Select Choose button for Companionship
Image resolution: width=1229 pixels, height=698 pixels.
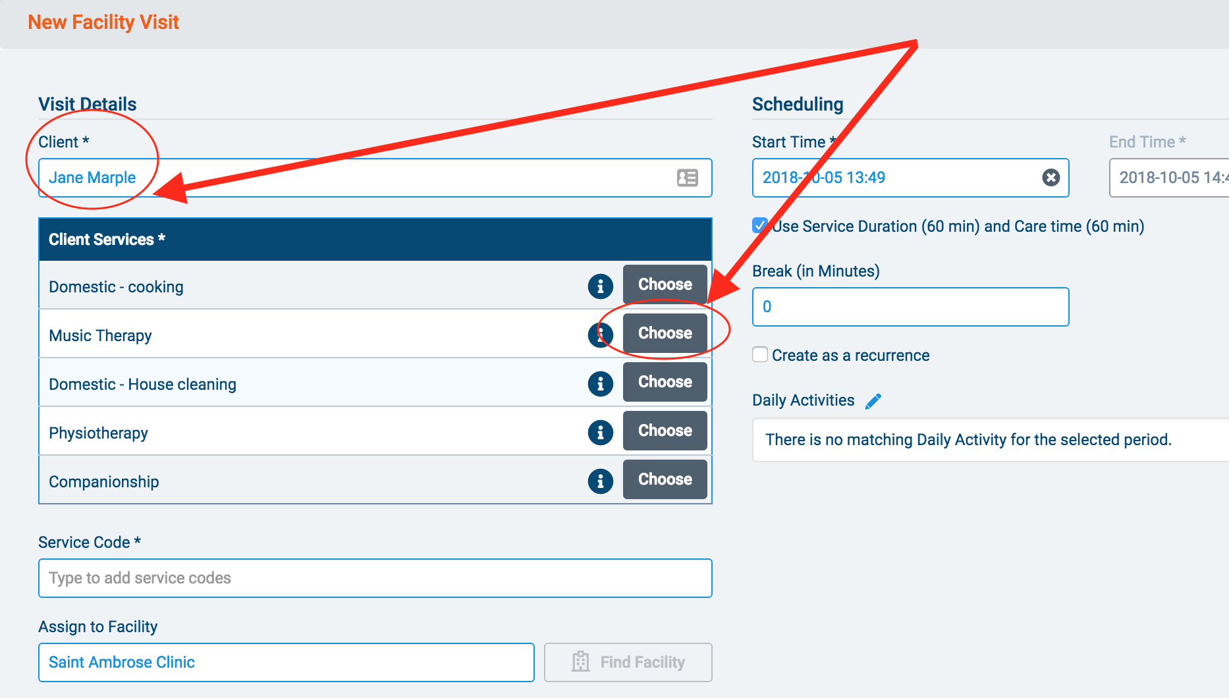click(665, 479)
